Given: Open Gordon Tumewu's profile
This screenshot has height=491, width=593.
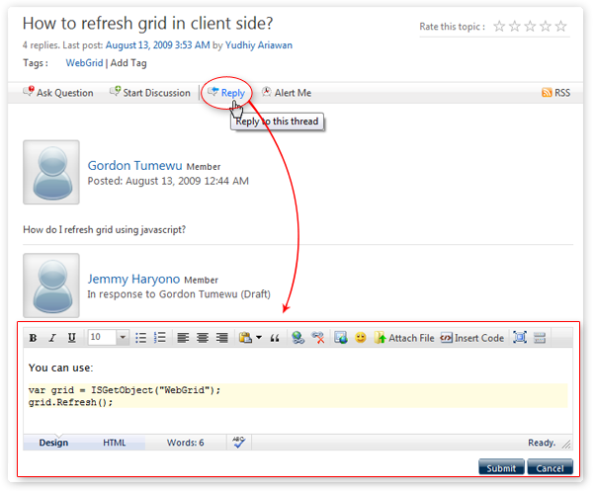Looking at the screenshot, I should (135, 166).
